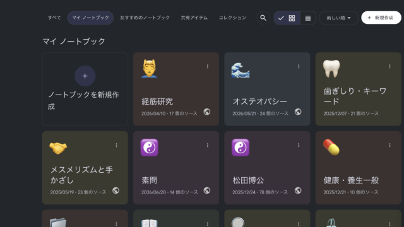This screenshot has width=404, height=227.
Task: Open more options for オステオパシー notebook
Action: (299, 66)
